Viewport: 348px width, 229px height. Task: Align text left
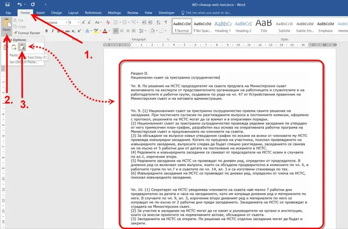tap(116, 31)
